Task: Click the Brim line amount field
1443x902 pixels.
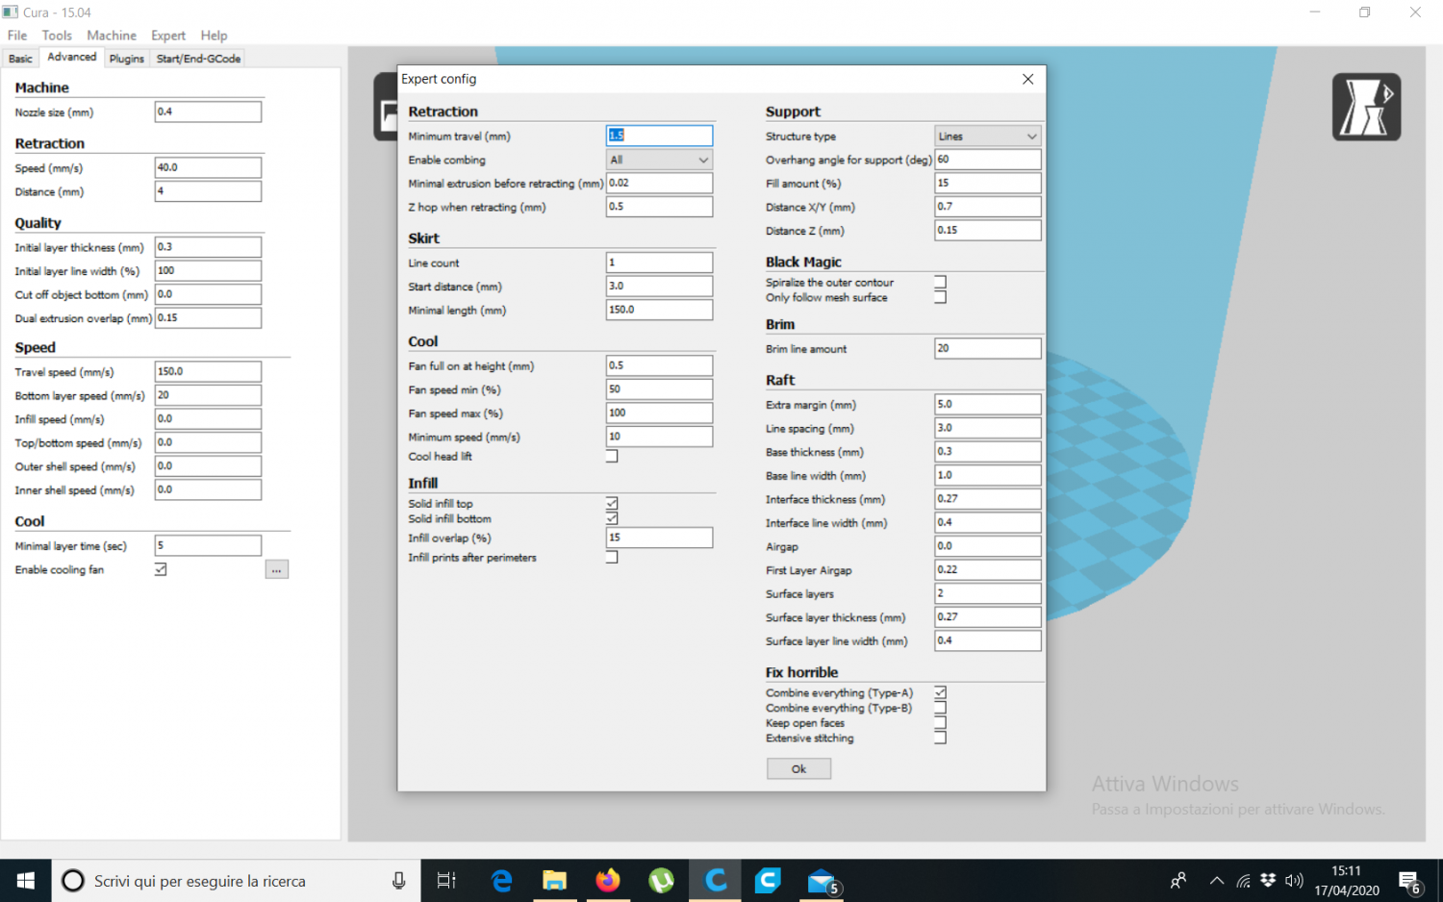Action: [x=987, y=349]
